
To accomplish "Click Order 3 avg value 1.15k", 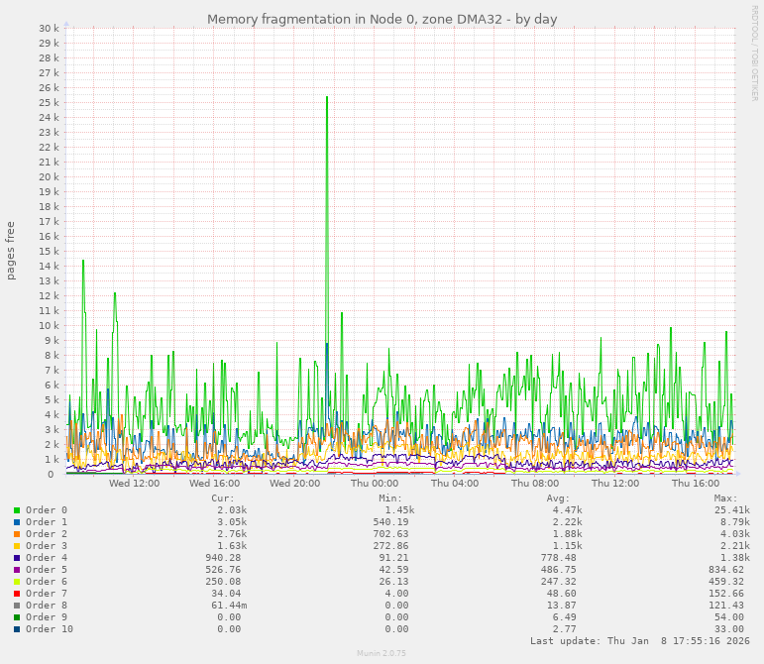I will pyautogui.click(x=567, y=546).
